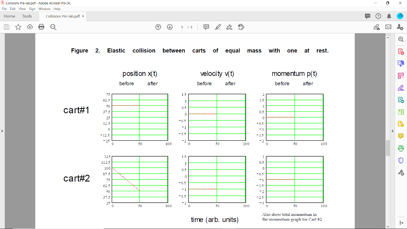The image size is (407, 229).
Task: Open the comment tool
Action: 206,27
